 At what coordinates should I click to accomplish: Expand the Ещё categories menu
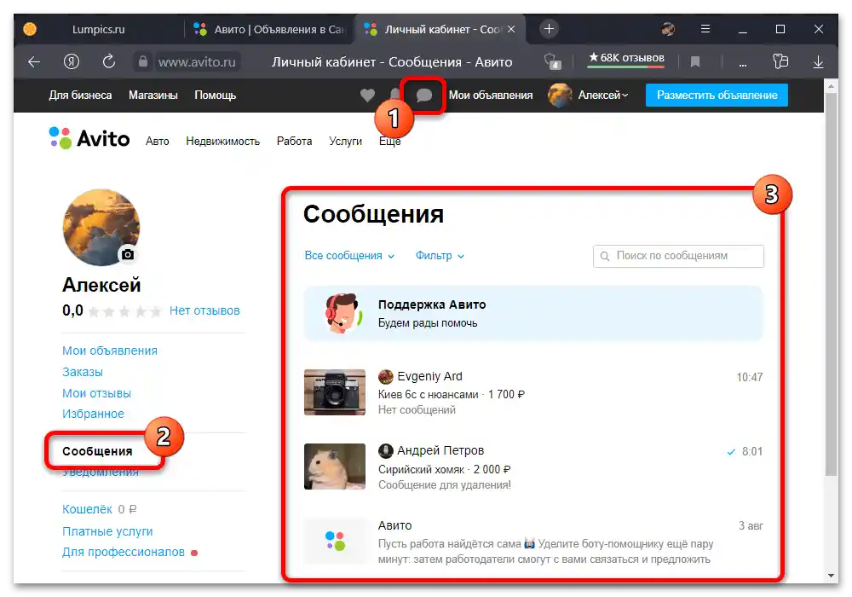[389, 141]
